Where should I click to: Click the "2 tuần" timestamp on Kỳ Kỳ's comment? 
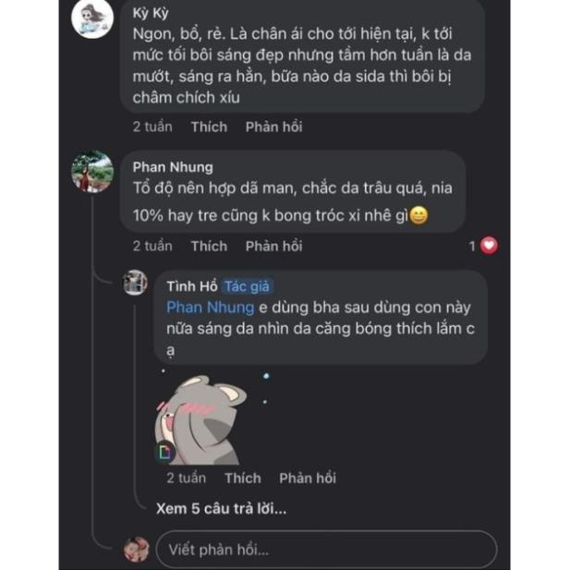click(152, 127)
